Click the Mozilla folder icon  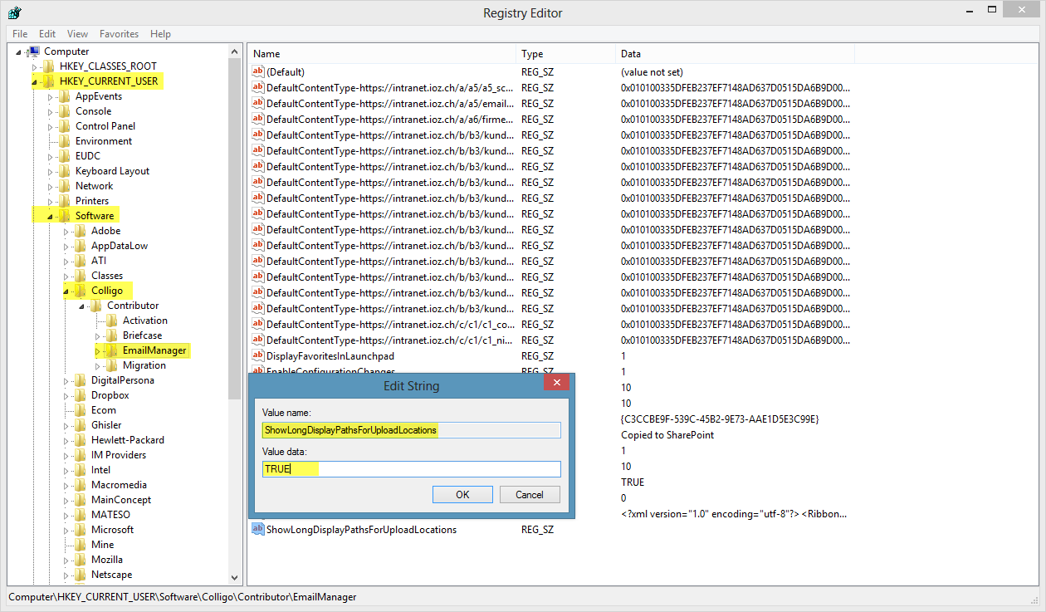tap(81, 560)
